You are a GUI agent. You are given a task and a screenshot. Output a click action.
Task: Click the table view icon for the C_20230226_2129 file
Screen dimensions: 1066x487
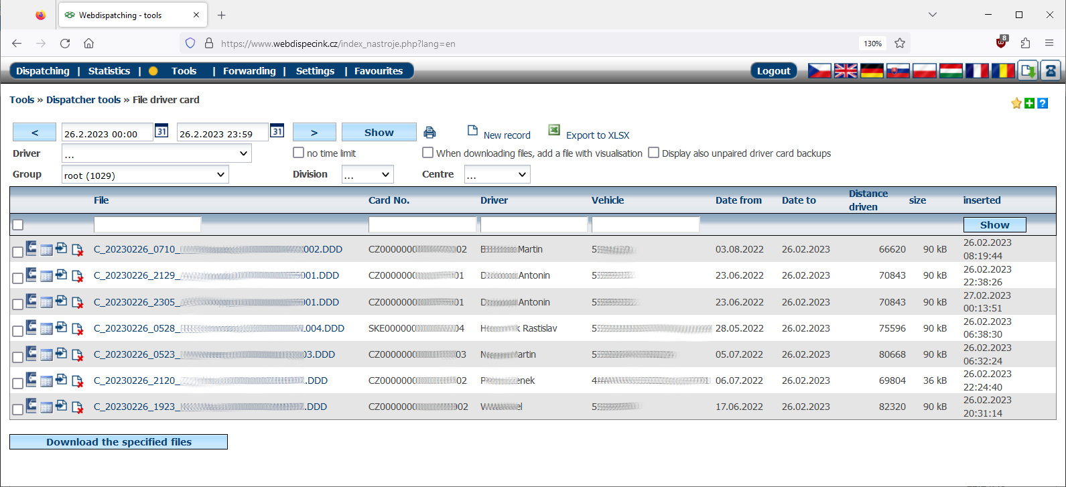point(46,276)
